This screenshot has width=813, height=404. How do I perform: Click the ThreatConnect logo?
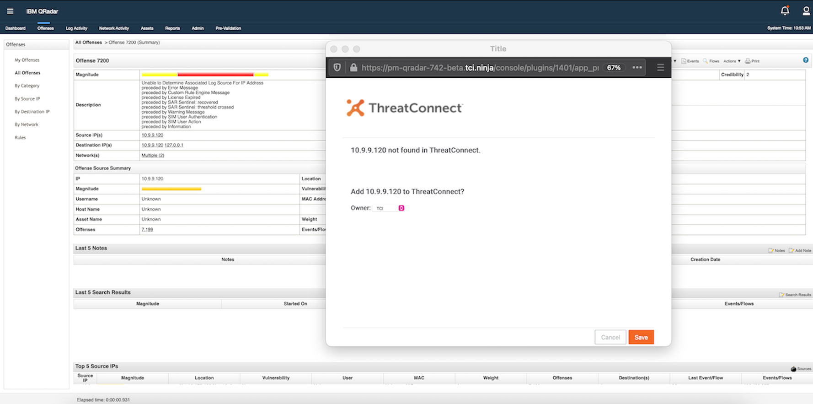(x=404, y=108)
